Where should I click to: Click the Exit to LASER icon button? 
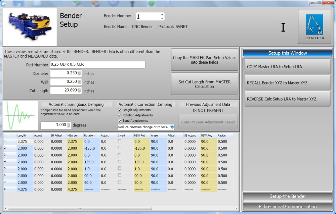314,27
